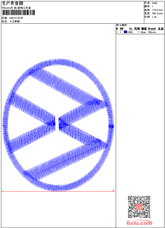Click the N# column header
This screenshot has width=165, height=228.
tap(121, 29)
